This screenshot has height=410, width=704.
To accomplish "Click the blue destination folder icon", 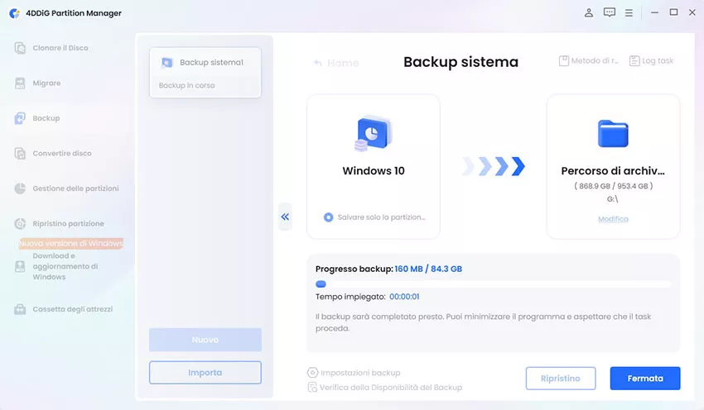I will point(613,134).
